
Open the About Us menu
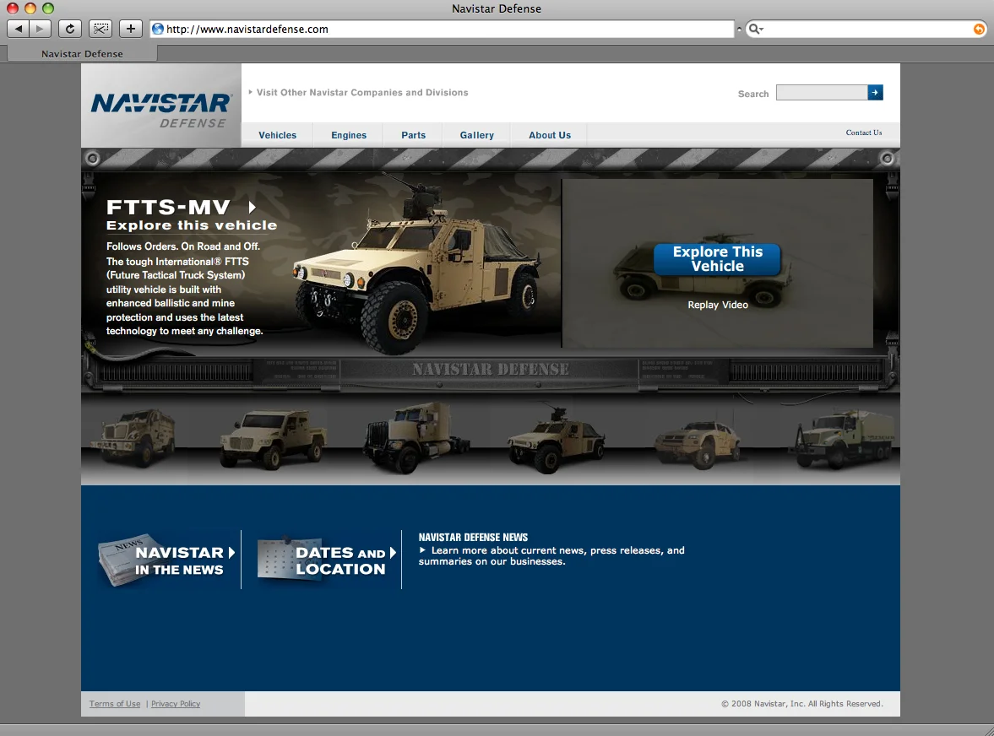(x=550, y=135)
